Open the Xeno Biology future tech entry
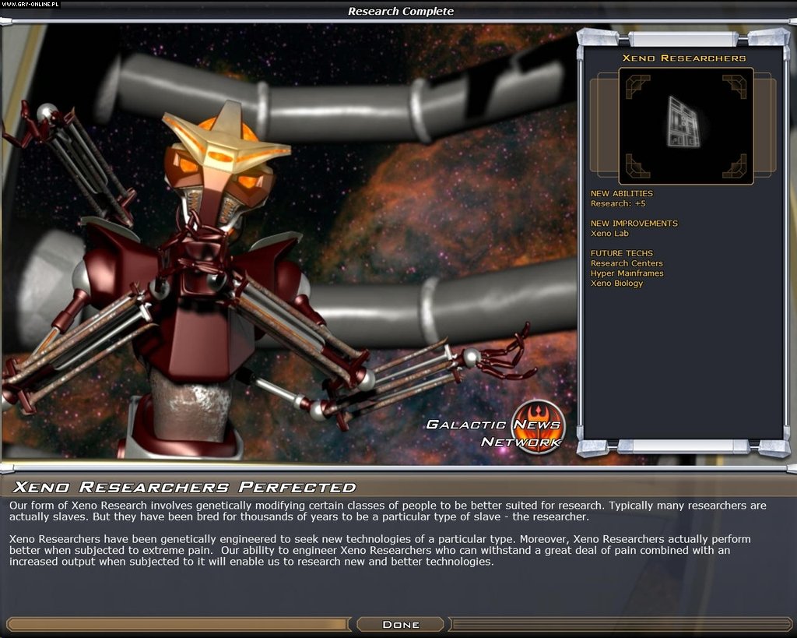Screen dimensions: 797x638 tap(617, 284)
